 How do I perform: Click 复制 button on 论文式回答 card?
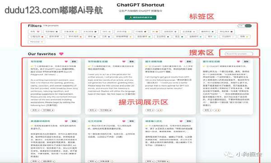click(x=131, y=121)
